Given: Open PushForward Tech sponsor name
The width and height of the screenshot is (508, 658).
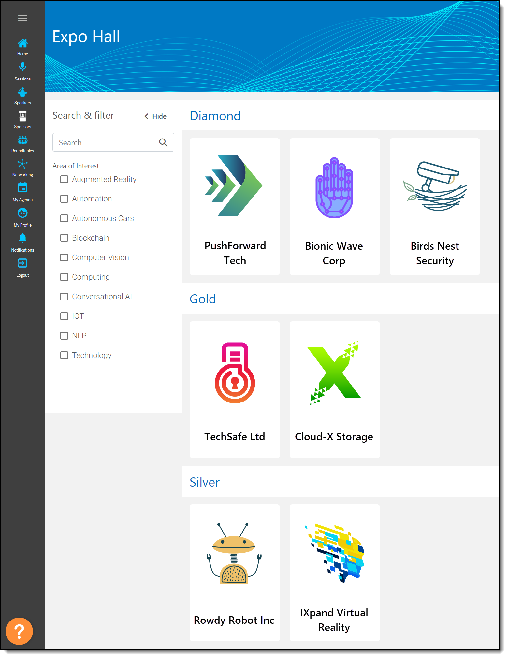Looking at the screenshot, I should [235, 253].
